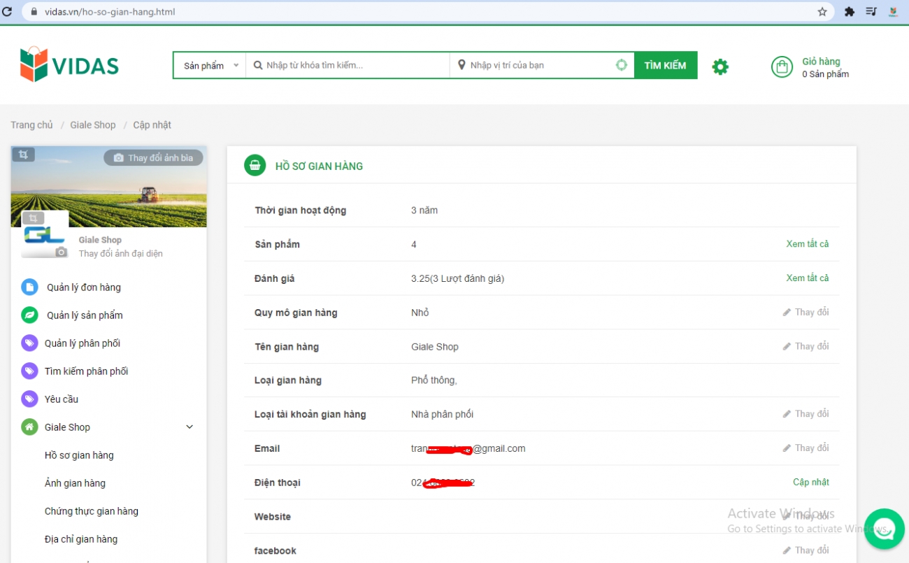Click Thay đổi next to Email
Screen dimensions: 909x563
pyautogui.click(x=806, y=448)
